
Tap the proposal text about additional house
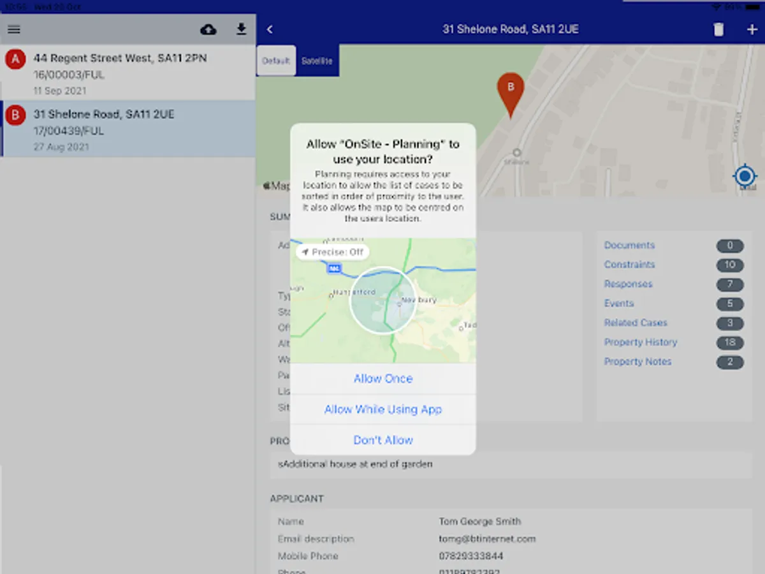355,464
